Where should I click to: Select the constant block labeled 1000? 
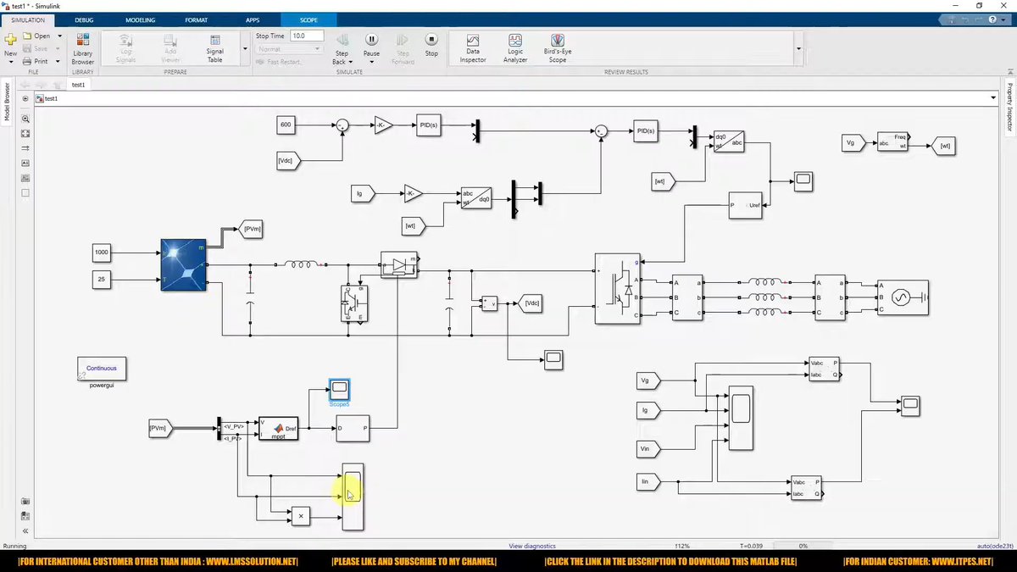[102, 253]
